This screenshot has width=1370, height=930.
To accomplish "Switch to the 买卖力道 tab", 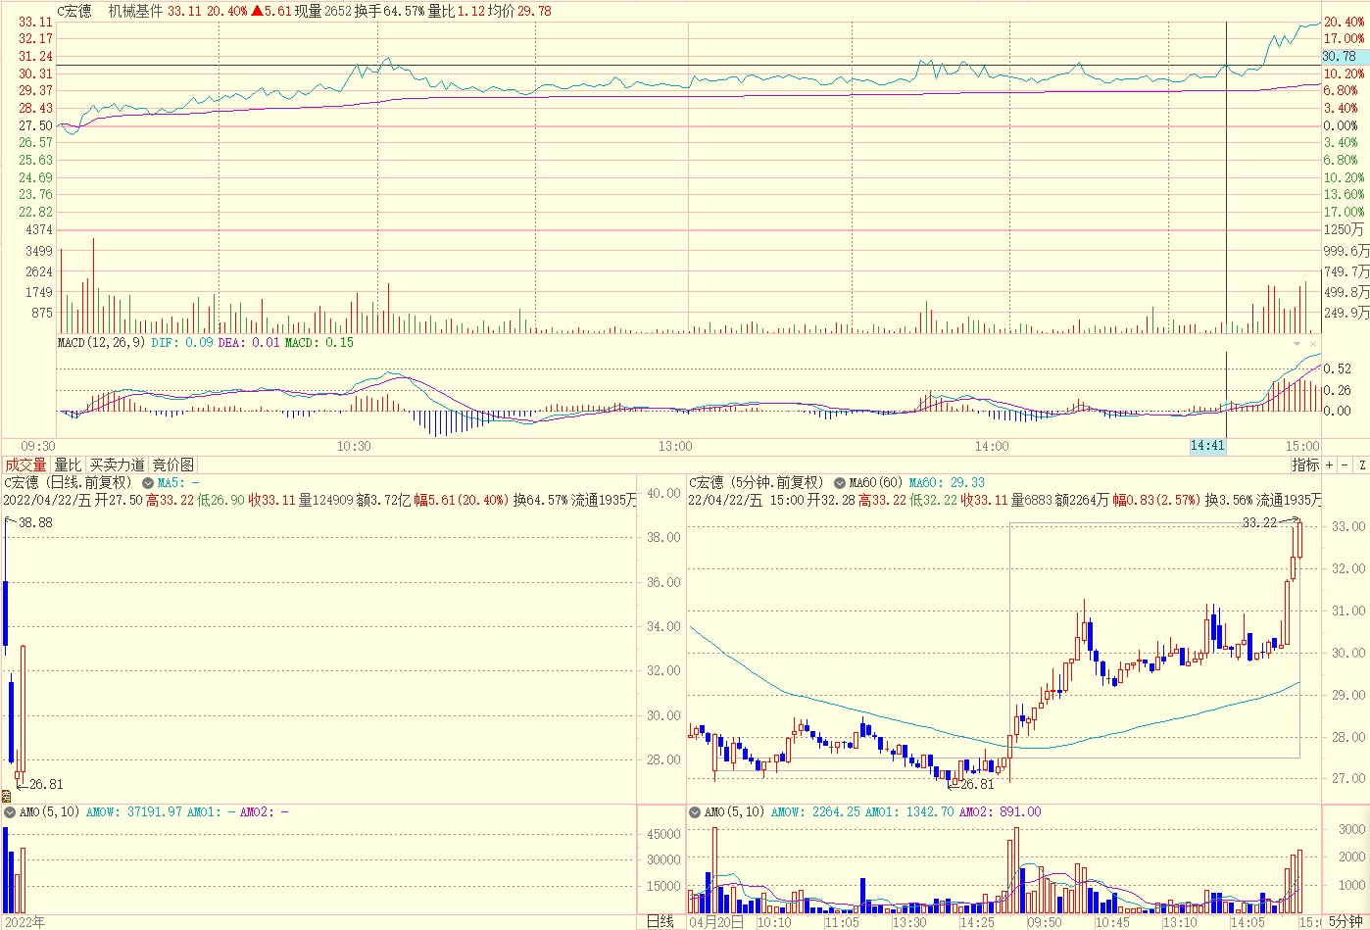I will [118, 465].
